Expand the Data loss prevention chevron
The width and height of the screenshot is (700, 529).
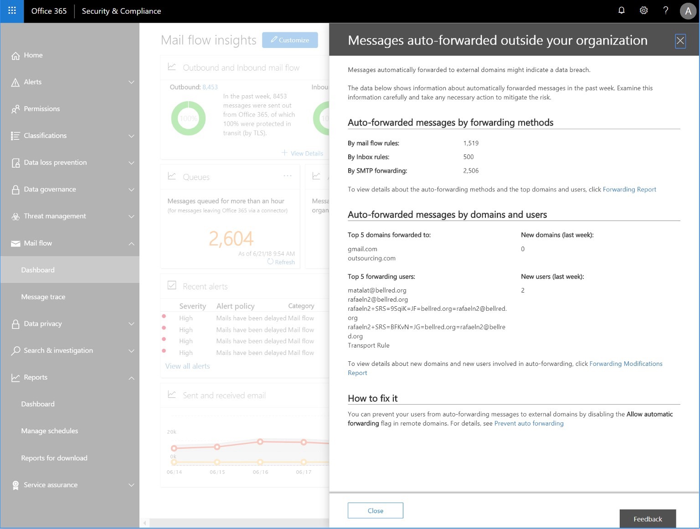click(131, 163)
